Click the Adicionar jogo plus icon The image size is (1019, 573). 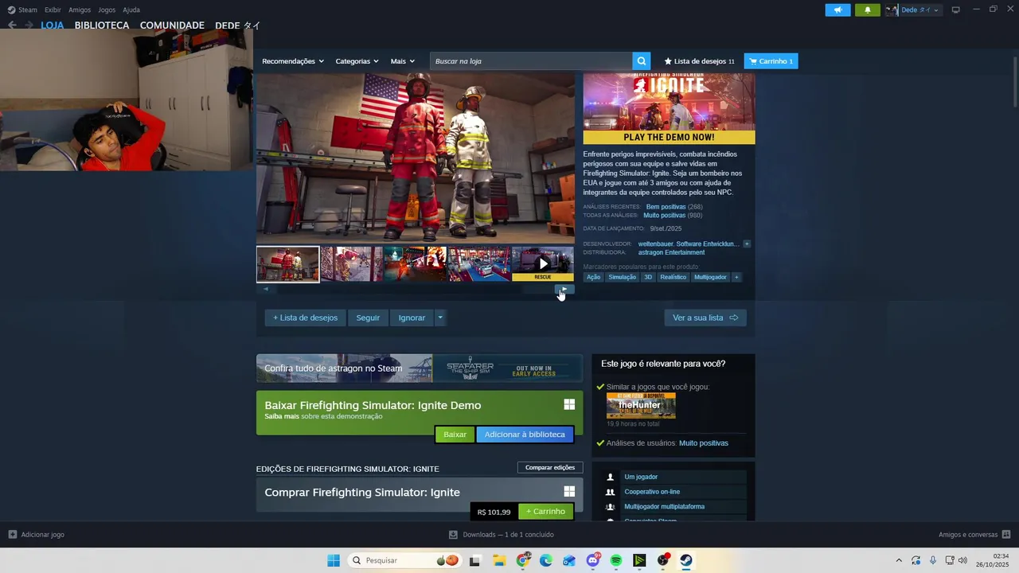point(12,535)
